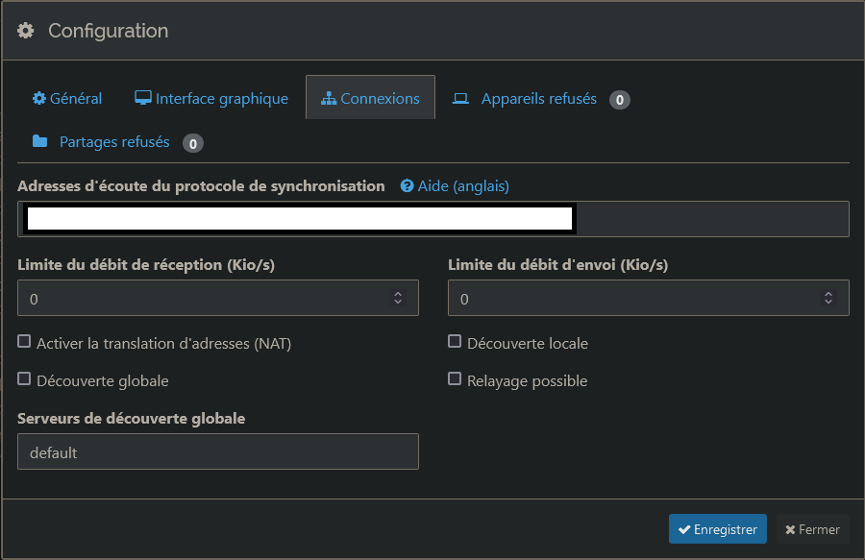Switch to the Appareils refusés tab

pos(538,99)
